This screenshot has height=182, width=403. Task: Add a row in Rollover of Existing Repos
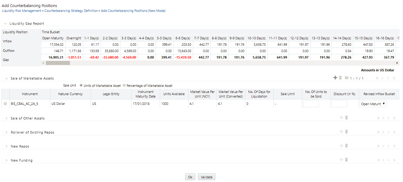(x=341, y=132)
